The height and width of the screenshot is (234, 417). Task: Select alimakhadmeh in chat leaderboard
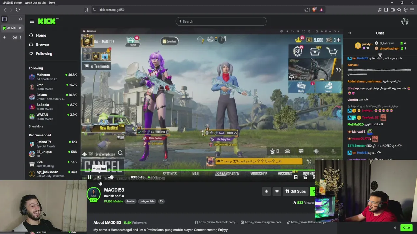(389, 49)
